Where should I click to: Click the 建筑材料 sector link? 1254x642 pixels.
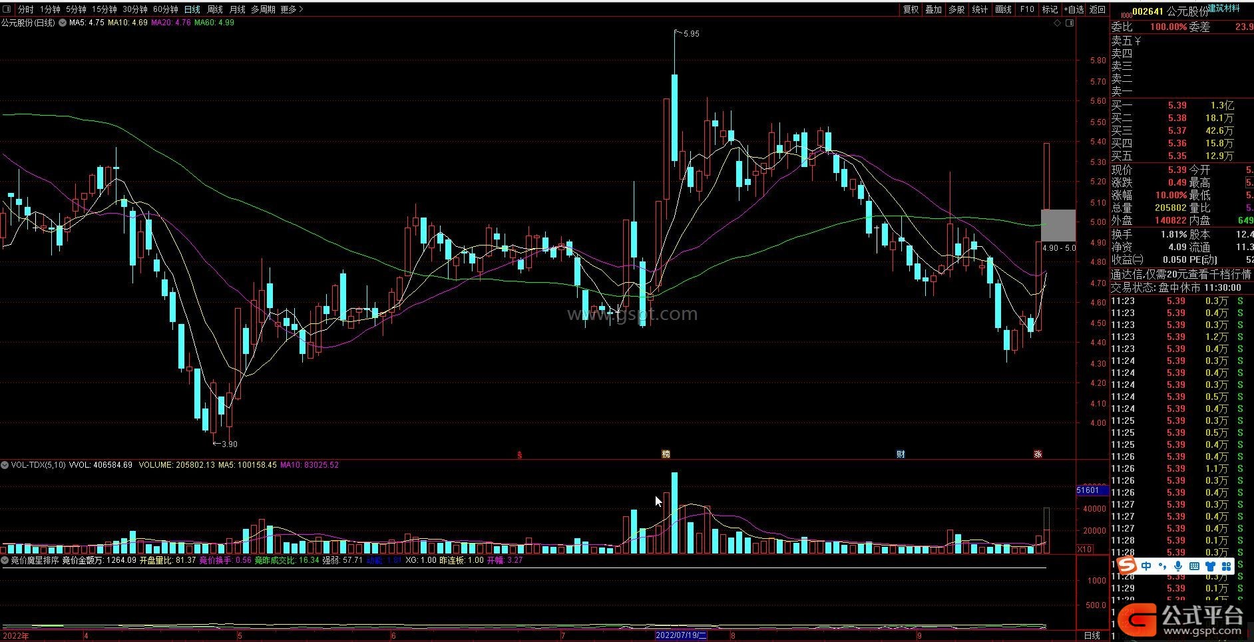(1223, 8)
